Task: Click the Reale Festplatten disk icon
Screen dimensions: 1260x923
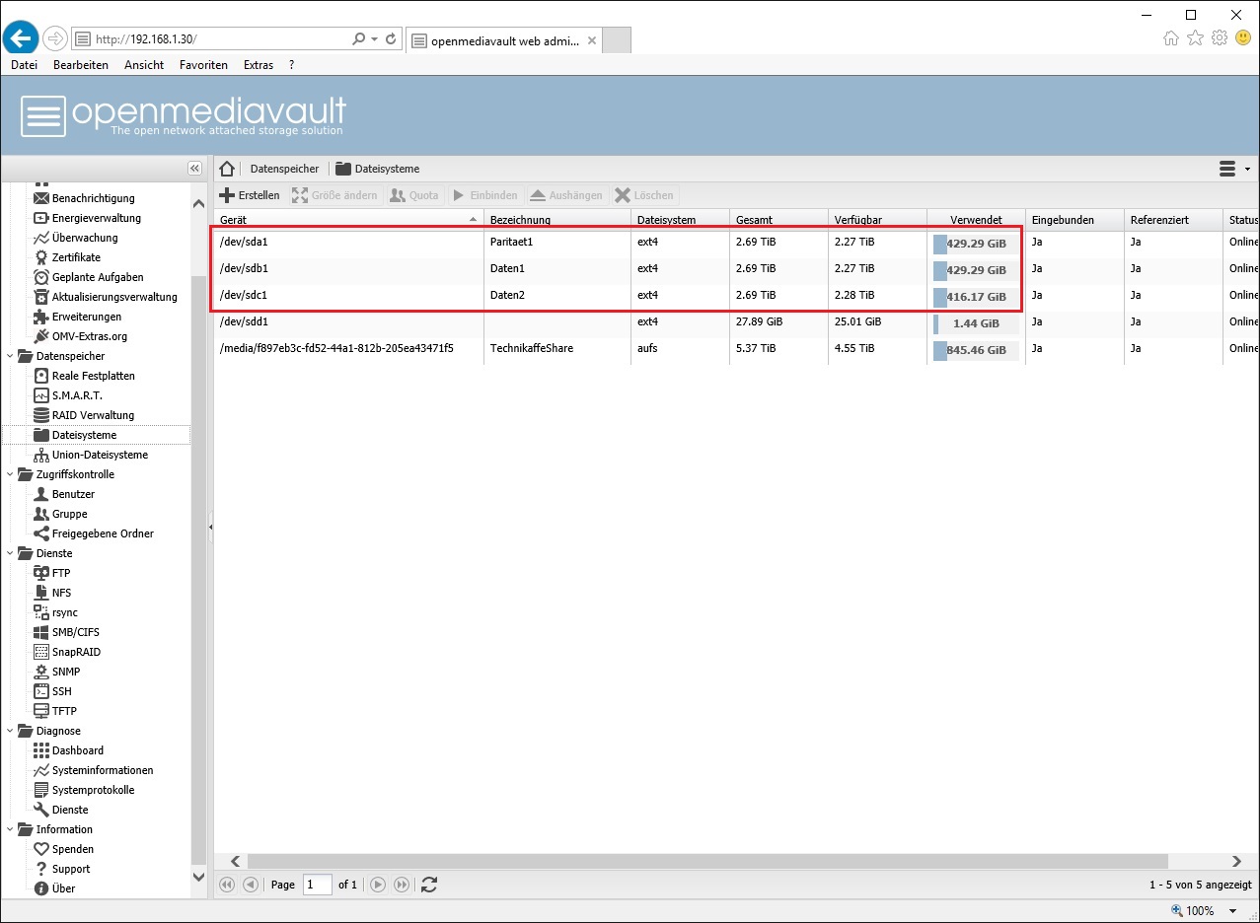Action: click(41, 376)
